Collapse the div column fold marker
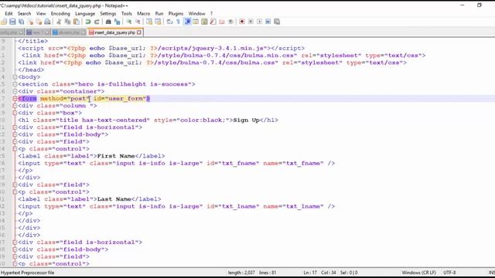 pyautogui.click(x=15, y=106)
